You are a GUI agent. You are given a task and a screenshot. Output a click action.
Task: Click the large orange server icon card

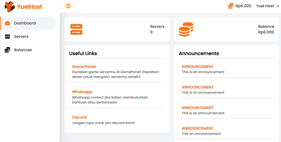(76, 29)
